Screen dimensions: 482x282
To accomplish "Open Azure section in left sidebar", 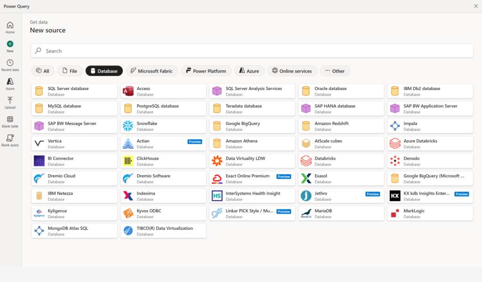I will click(10, 84).
